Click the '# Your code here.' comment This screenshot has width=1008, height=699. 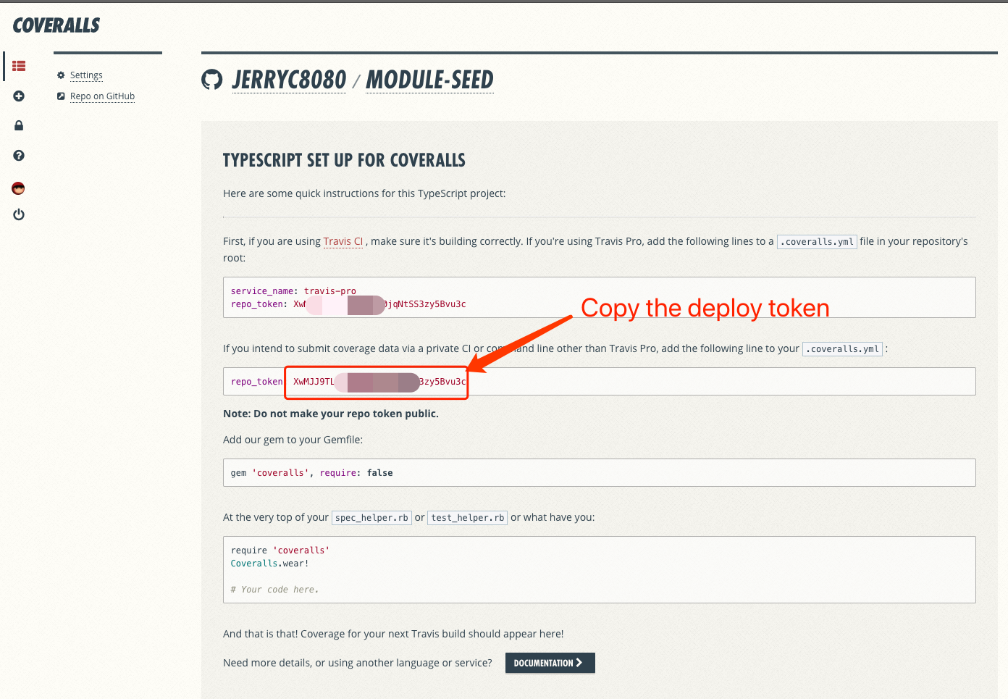point(274,590)
